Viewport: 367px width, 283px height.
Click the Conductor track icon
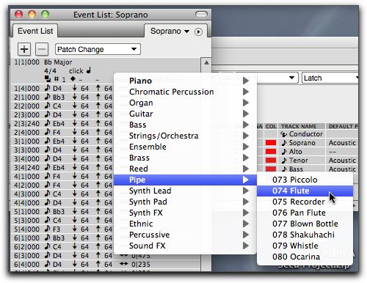283,134
